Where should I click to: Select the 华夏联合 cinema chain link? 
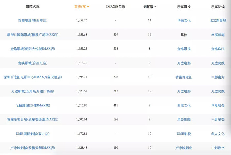(218, 105)
